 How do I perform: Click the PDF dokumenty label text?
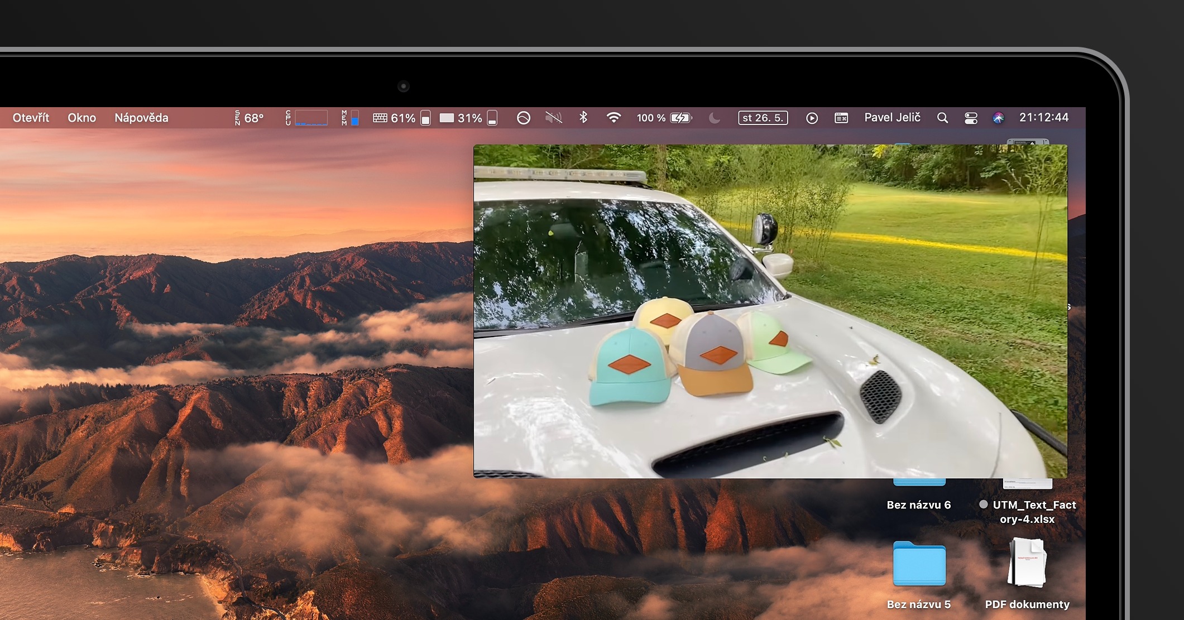(x=1027, y=604)
